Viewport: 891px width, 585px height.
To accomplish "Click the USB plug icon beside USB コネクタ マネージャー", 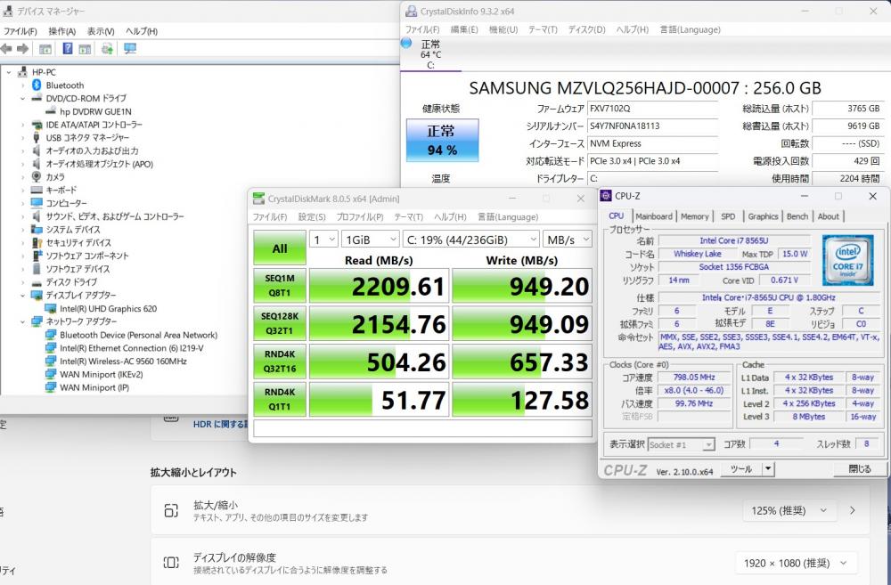I will click(x=37, y=137).
